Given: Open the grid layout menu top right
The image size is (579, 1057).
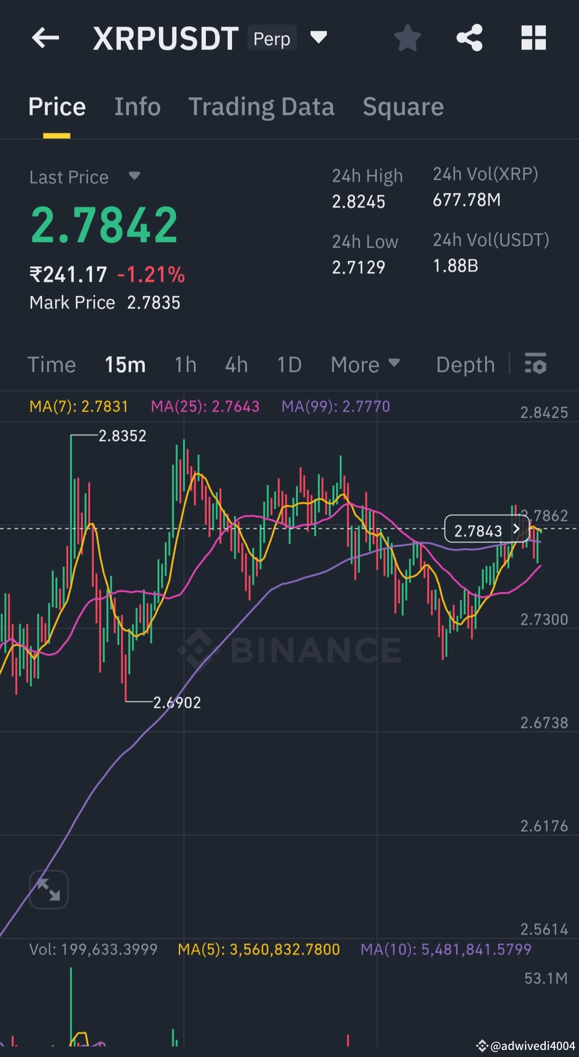Looking at the screenshot, I should [x=533, y=38].
